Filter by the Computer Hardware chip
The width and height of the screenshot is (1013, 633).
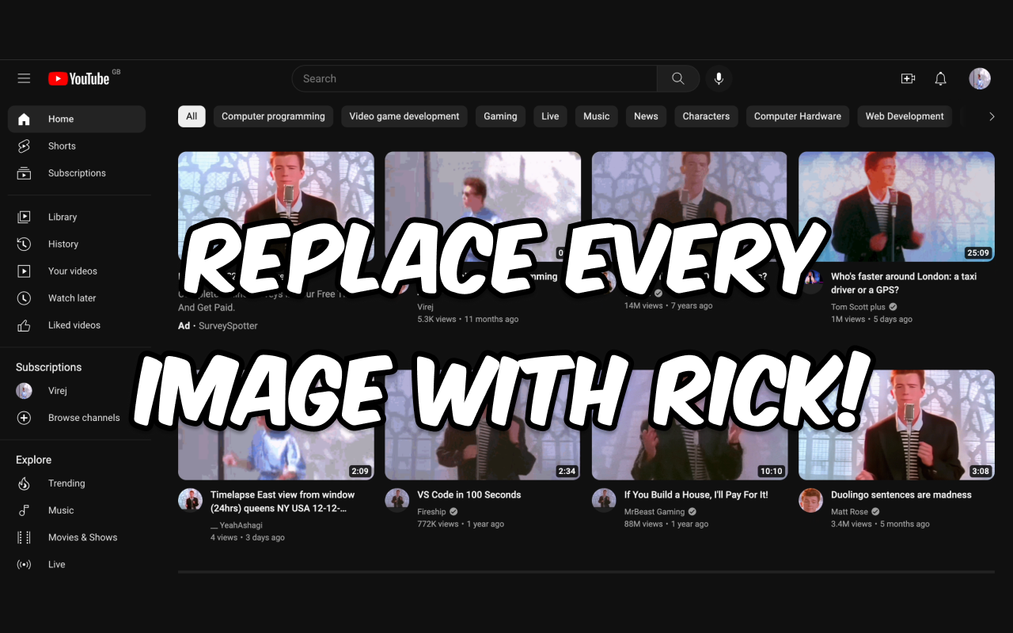click(x=798, y=116)
